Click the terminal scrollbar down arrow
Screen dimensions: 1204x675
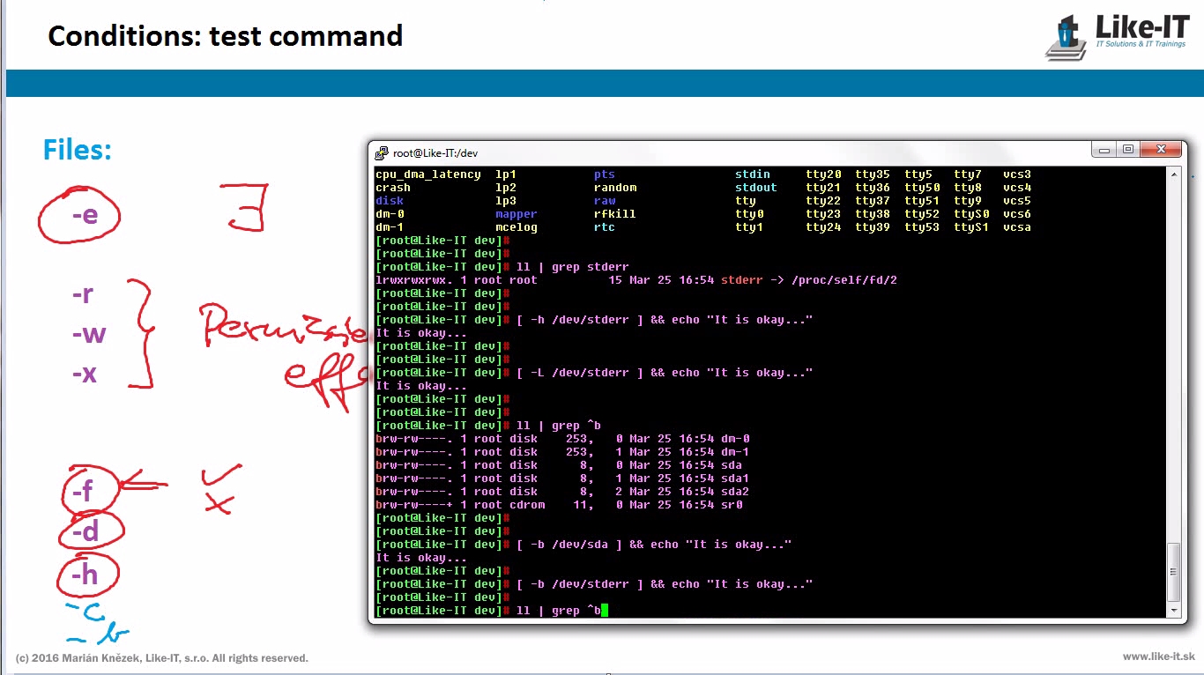pos(1173,609)
